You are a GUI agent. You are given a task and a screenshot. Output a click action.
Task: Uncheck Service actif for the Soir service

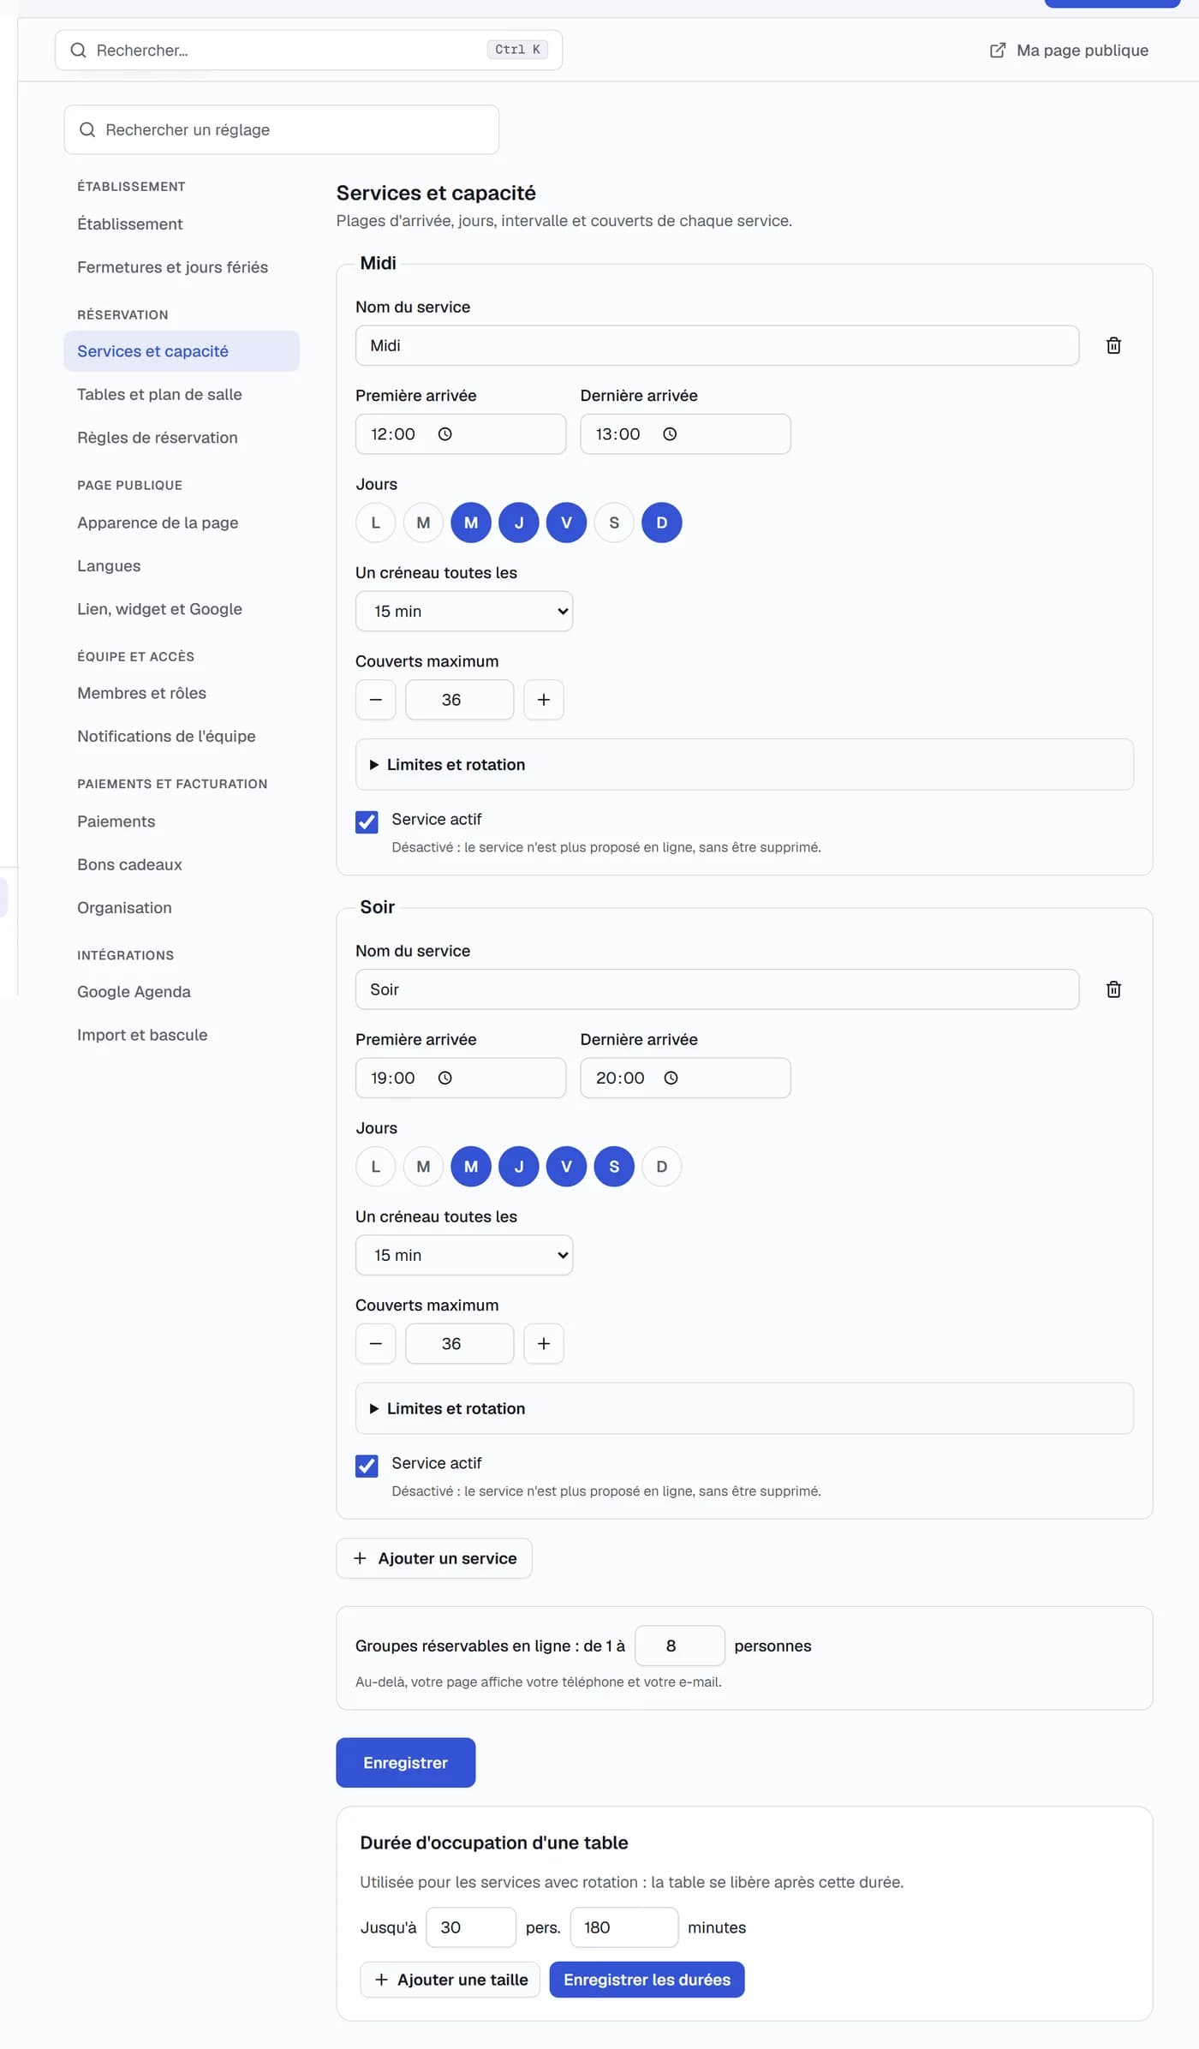tap(367, 1467)
